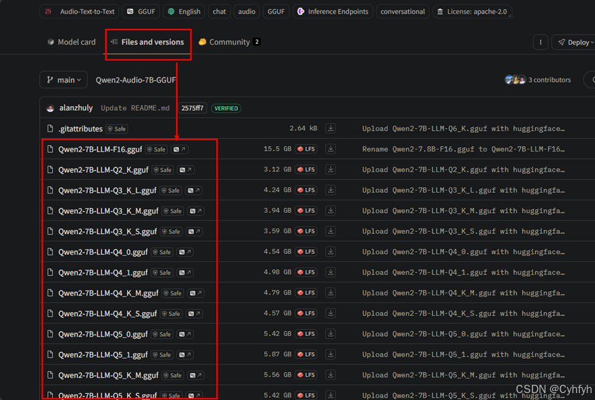595x400 pixels.
Task: Open commit message for Qwen2-7B-LLM-Q4_0.gguf upload
Action: click(464, 251)
